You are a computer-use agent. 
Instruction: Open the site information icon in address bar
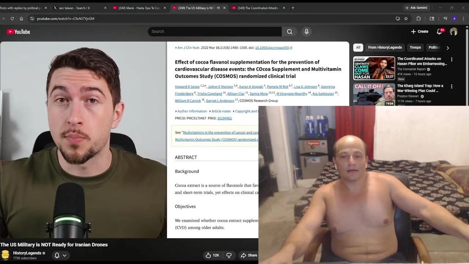pyautogui.click(x=32, y=18)
